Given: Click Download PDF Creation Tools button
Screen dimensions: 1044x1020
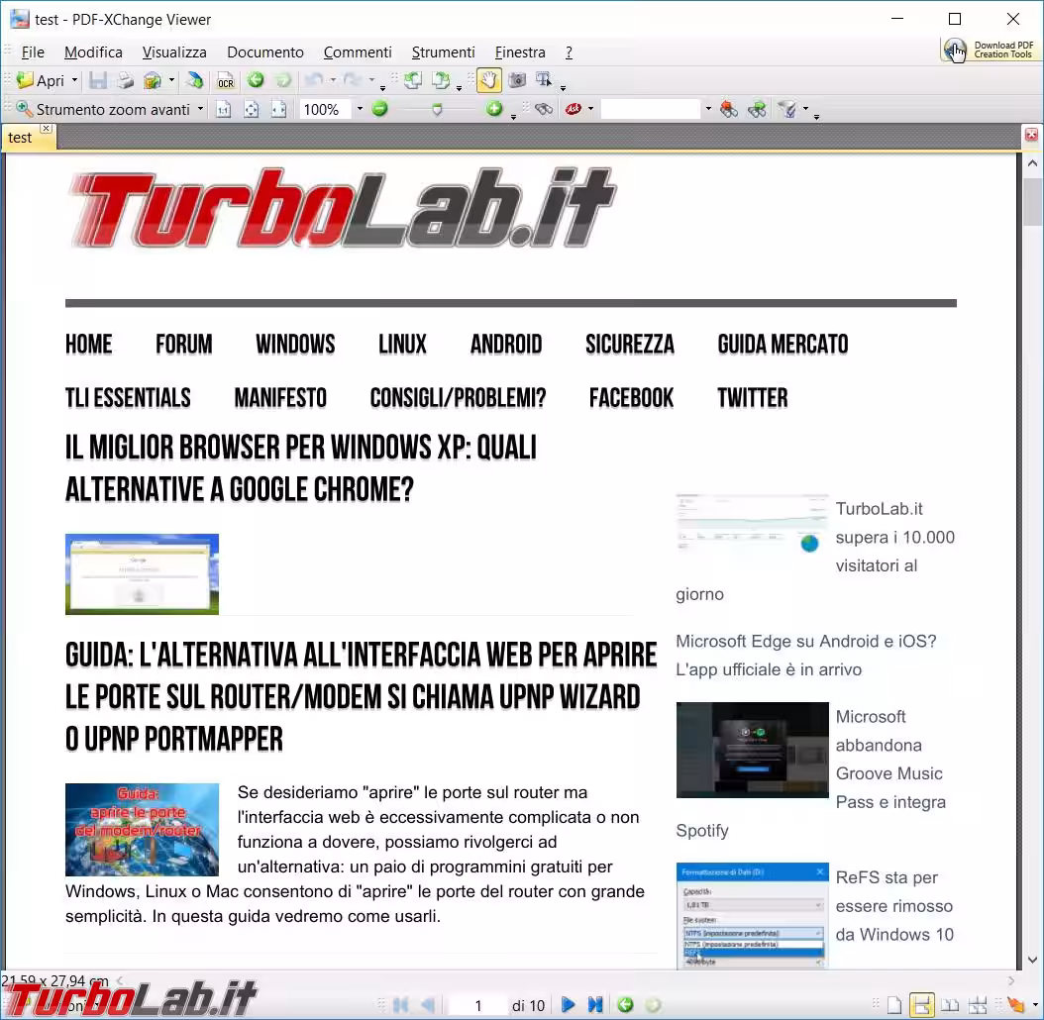Looking at the screenshot, I should (x=989, y=50).
